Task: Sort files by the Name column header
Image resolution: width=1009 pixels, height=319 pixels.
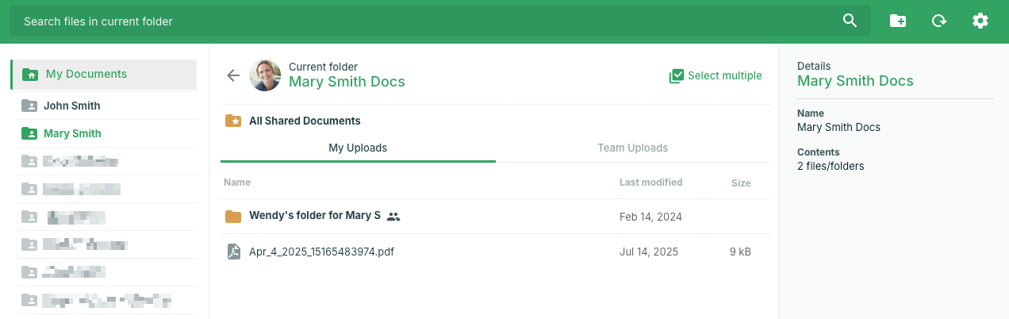Action: coord(237,183)
